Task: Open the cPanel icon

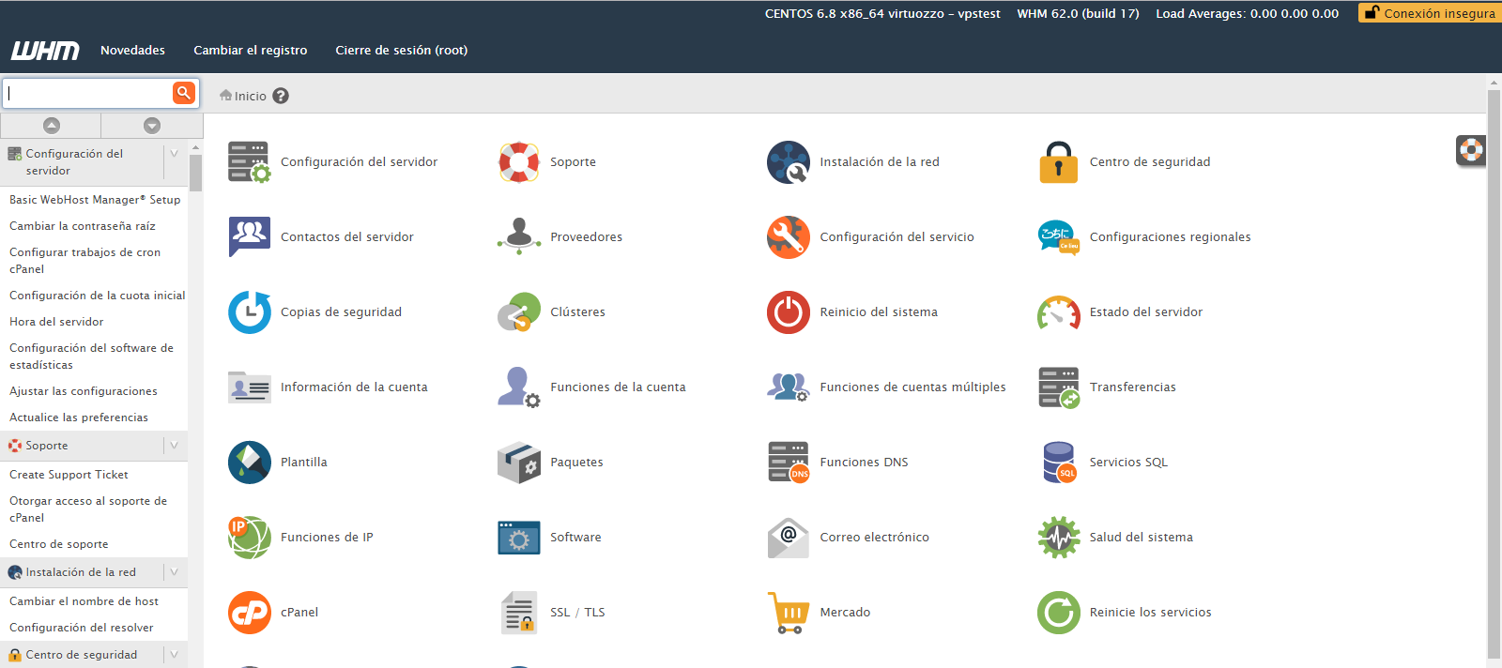Action: pyautogui.click(x=249, y=613)
